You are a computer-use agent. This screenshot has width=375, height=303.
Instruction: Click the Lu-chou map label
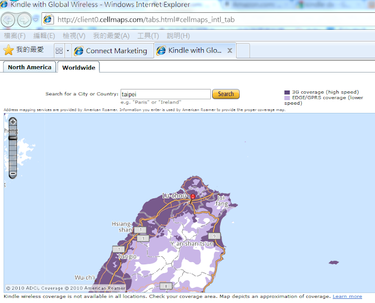coord(174,195)
